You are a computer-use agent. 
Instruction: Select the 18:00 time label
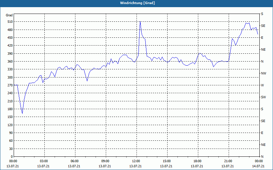click(x=197, y=161)
